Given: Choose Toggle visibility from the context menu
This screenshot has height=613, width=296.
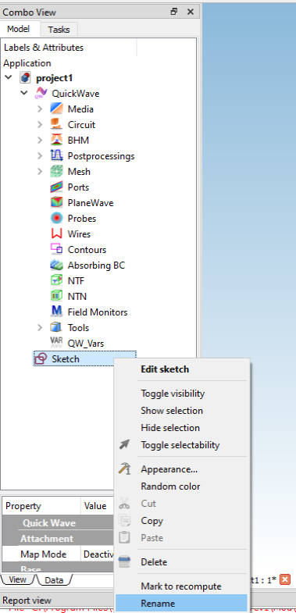Looking at the screenshot, I should point(173,394).
